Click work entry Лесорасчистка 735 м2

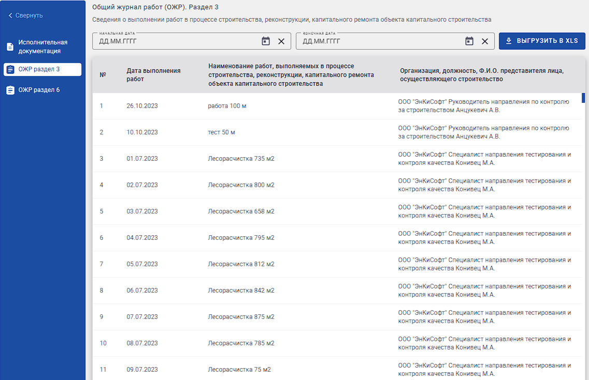[241, 159]
